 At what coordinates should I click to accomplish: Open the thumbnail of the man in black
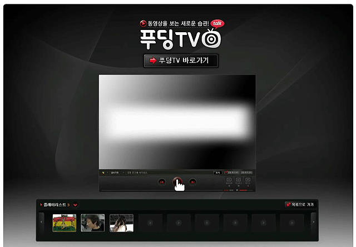93,223
